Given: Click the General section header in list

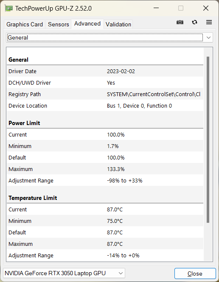Looking at the screenshot, I should [x=18, y=60].
